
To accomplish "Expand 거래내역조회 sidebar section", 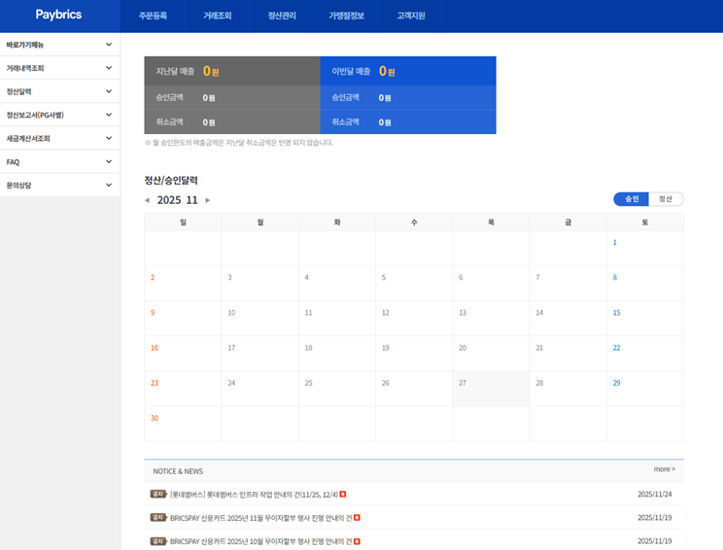I will point(59,68).
